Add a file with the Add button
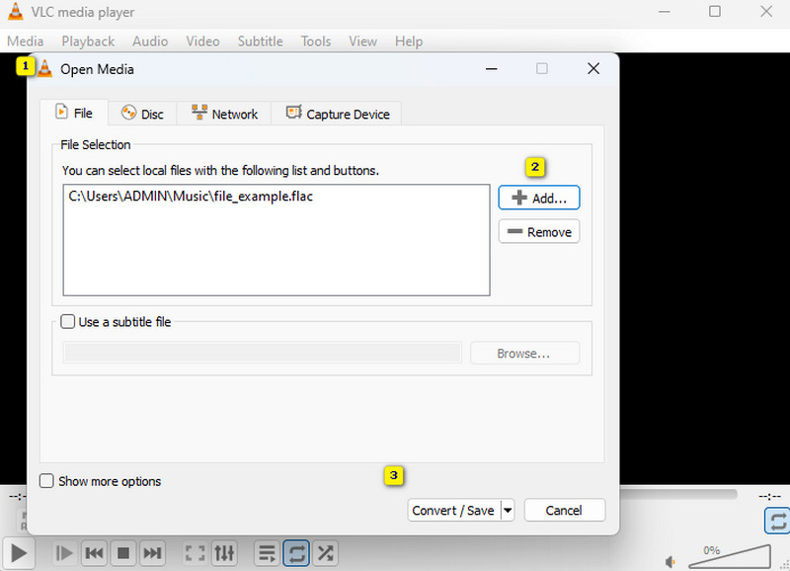Image resolution: width=790 pixels, height=571 pixels. point(538,198)
